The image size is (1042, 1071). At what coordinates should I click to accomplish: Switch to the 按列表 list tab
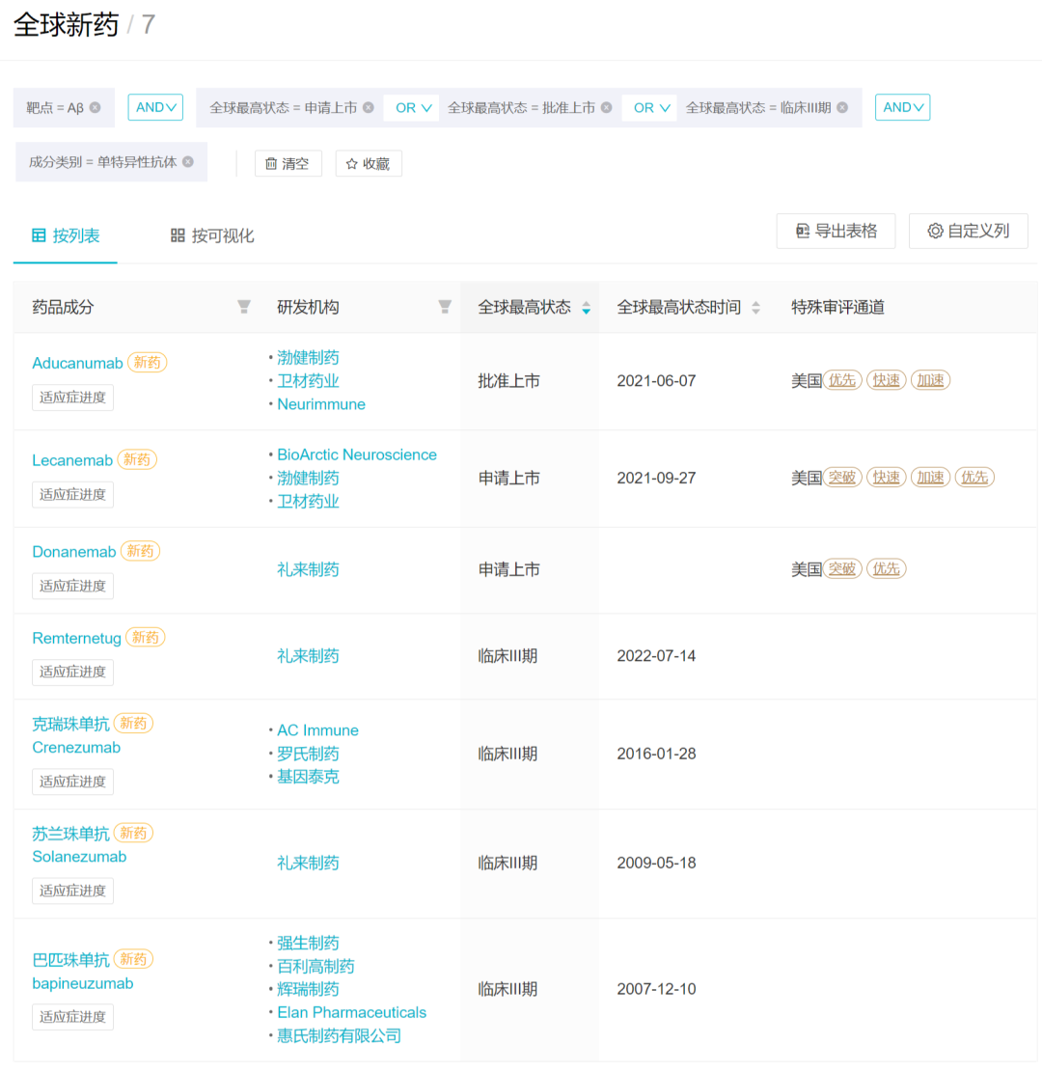pyautogui.click(x=66, y=235)
